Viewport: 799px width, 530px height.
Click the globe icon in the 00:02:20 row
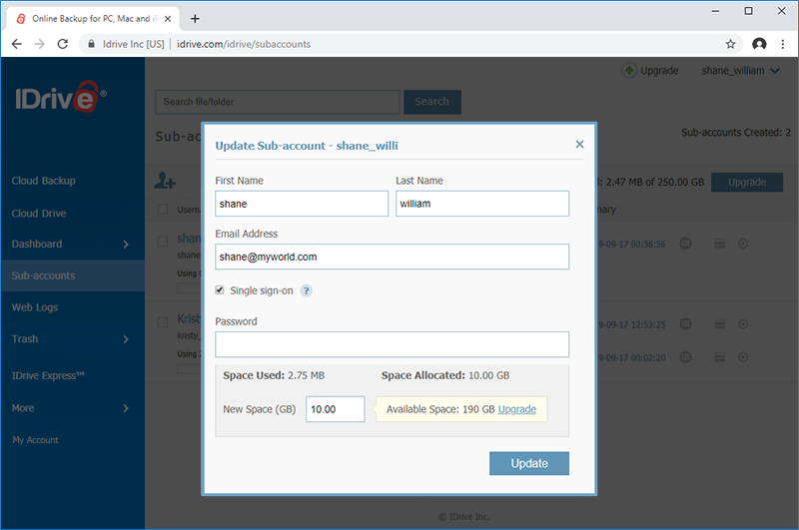tap(686, 357)
